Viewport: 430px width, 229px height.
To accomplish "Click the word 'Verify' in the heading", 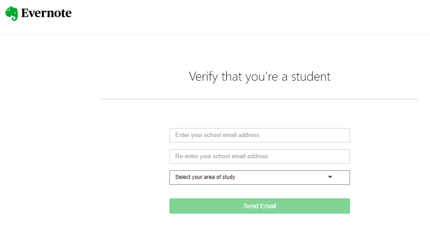I will pyautogui.click(x=203, y=77).
